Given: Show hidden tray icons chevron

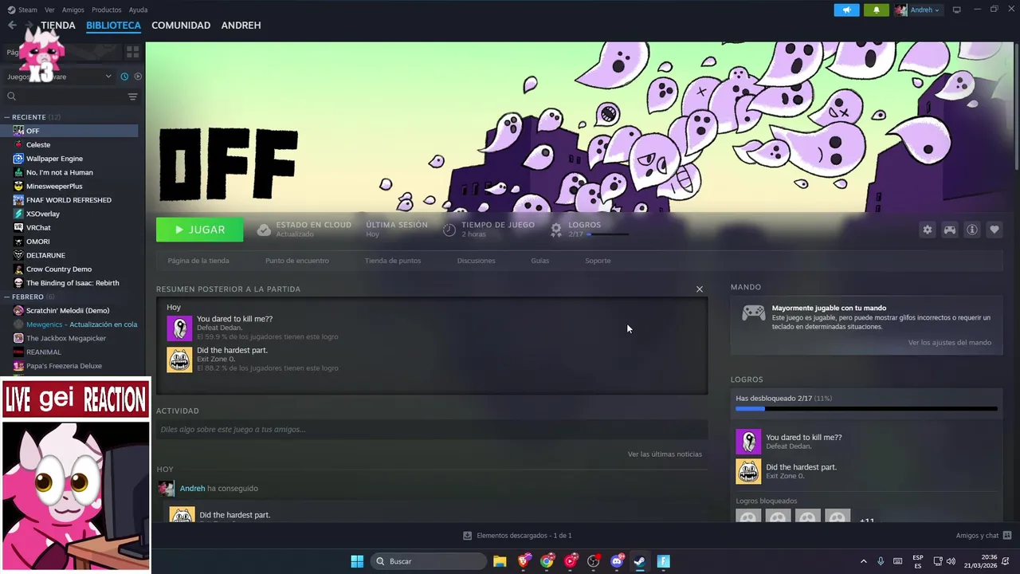Looking at the screenshot, I should (863, 561).
